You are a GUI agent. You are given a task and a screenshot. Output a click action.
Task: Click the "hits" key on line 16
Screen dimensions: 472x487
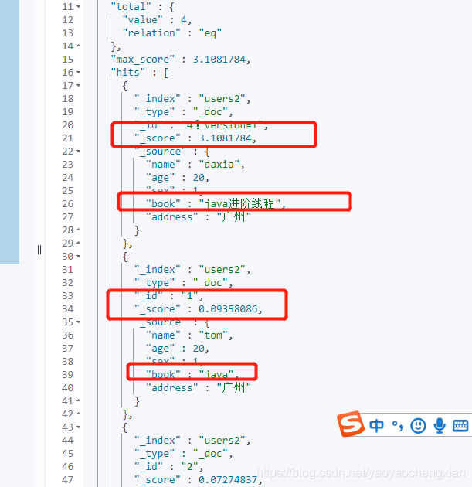128,73
